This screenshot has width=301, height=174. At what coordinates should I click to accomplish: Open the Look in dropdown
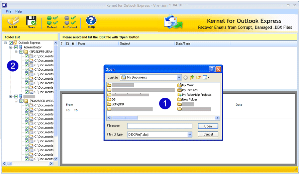[179, 77]
